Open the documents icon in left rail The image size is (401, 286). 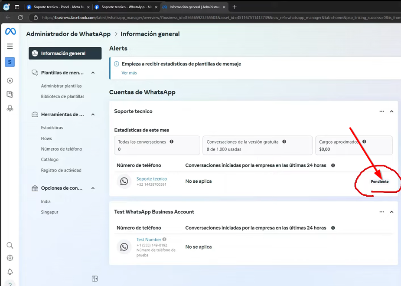coord(10,94)
